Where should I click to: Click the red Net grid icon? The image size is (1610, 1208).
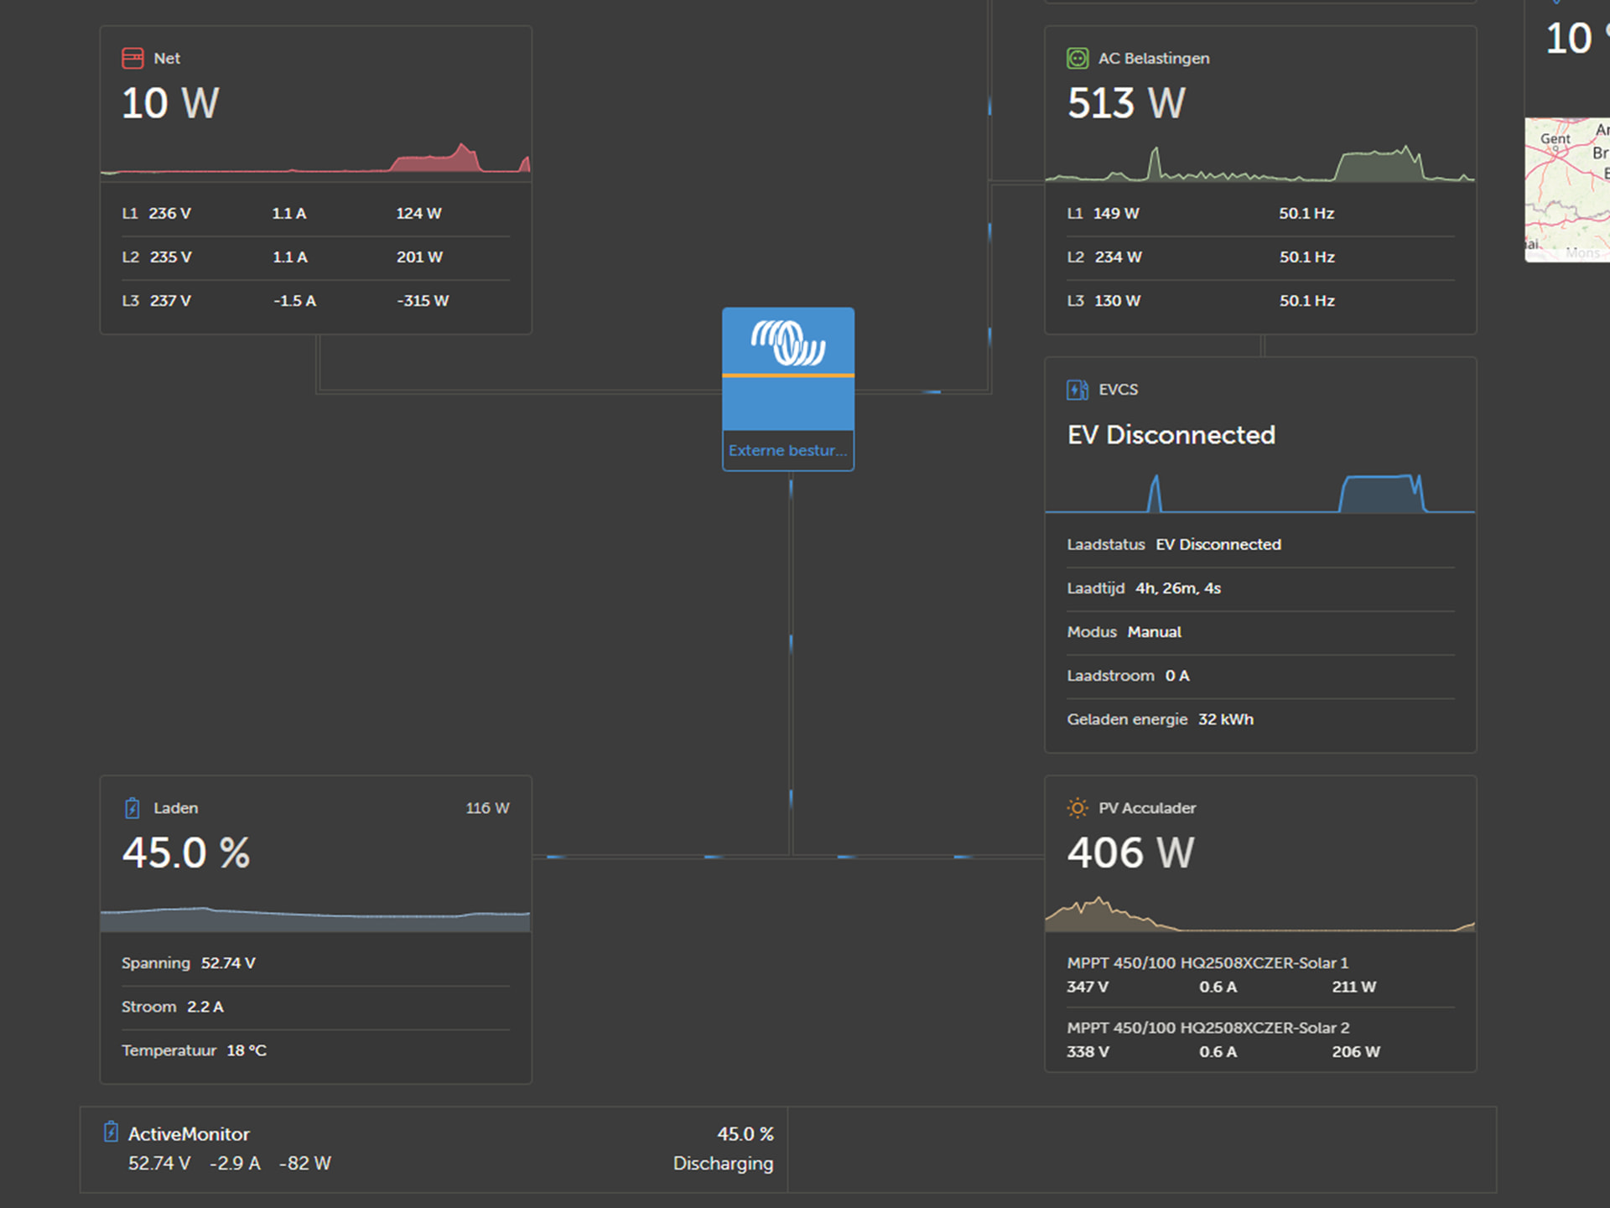(132, 58)
